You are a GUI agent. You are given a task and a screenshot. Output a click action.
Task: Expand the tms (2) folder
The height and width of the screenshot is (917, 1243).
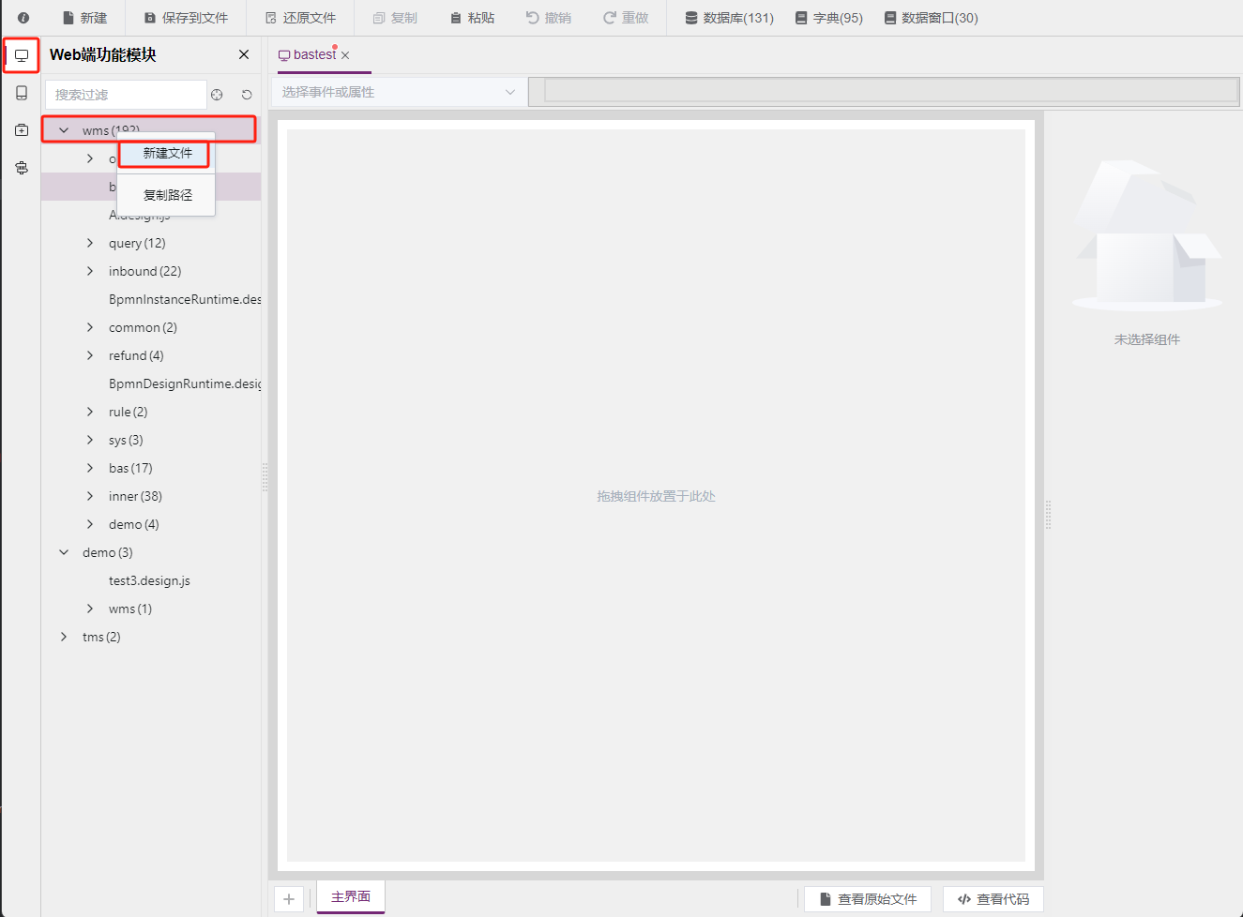click(64, 637)
